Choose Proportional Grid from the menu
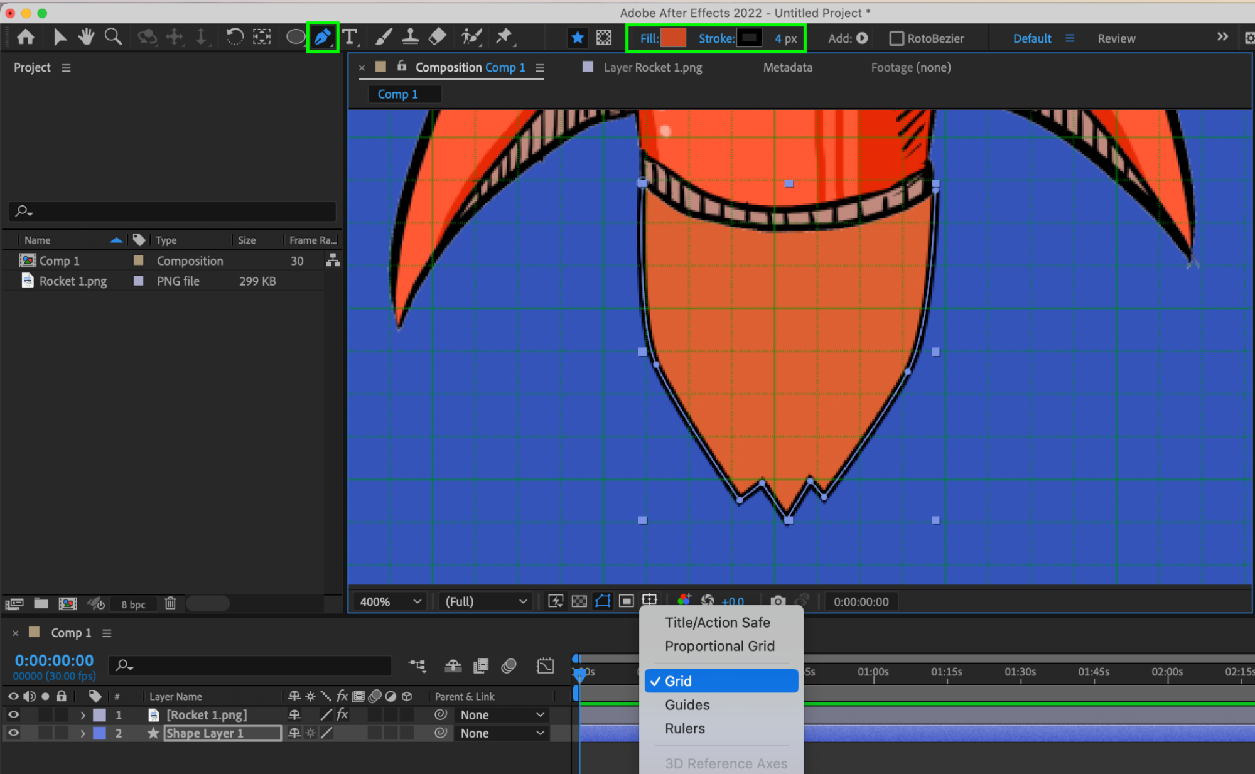The height and width of the screenshot is (774, 1255). point(719,646)
